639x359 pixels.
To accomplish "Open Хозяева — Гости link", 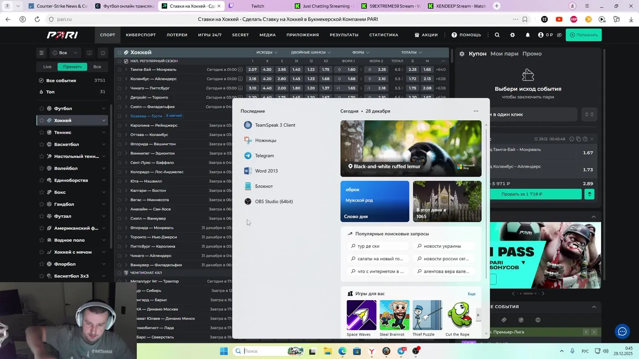I will click(x=146, y=116).
